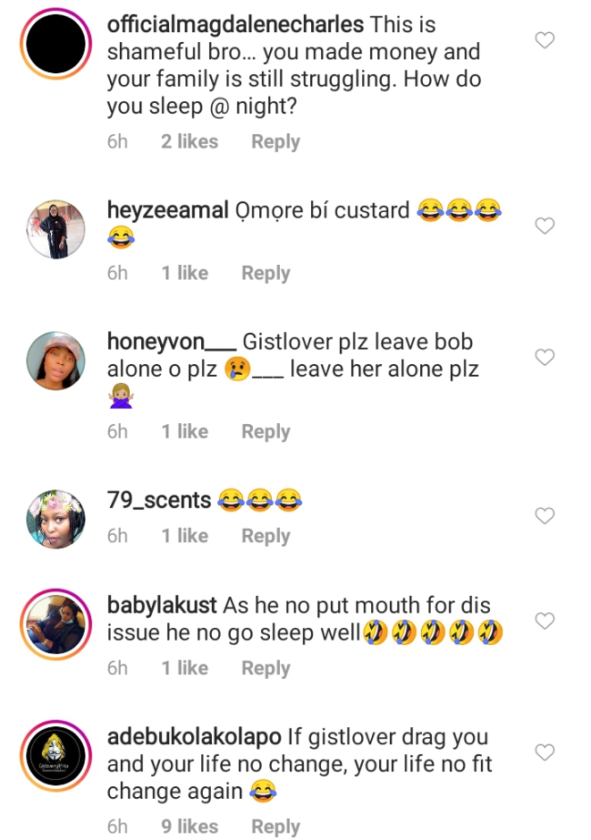Reply to honeyvon___'s comment
The height and width of the screenshot is (840, 591).
coord(266,431)
